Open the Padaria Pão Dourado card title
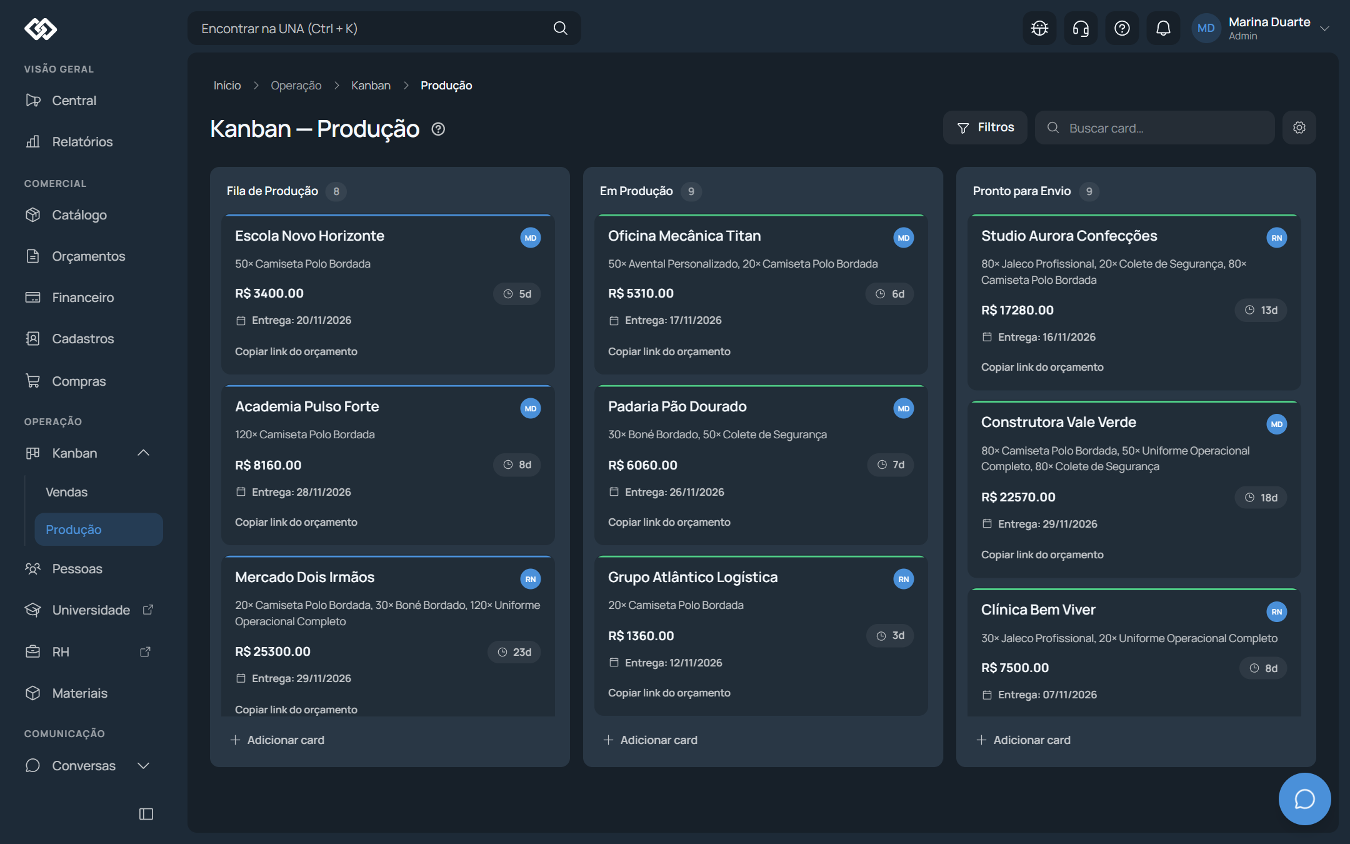Image resolution: width=1350 pixels, height=844 pixels. coord(677,406)
